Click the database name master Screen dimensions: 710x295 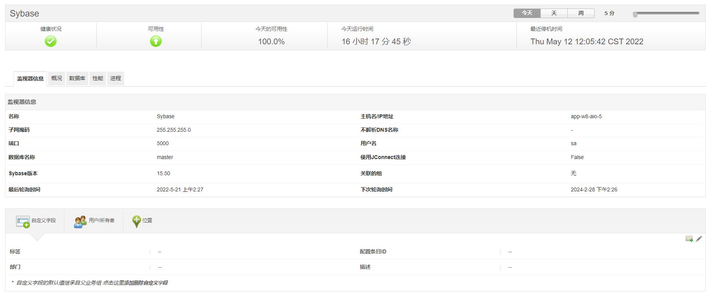pyautogui.click(x=165, y=157)
